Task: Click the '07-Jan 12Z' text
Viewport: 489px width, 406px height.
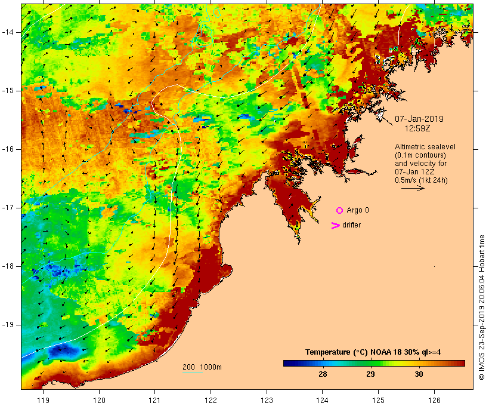Action: [x=414, y=172]
